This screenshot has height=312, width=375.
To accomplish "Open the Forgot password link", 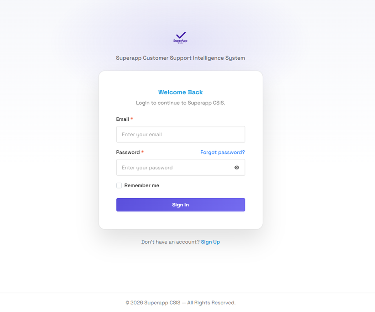I will pos(223,152).
